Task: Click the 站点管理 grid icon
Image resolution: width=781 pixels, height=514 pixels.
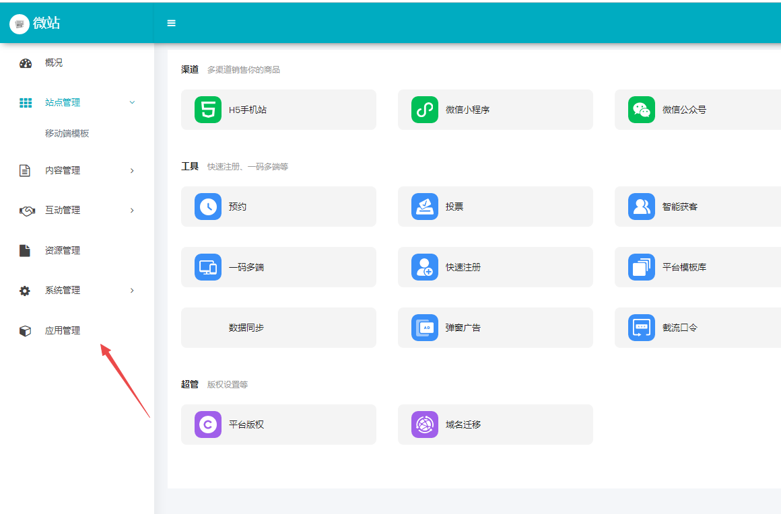Action: click(x=26, y=102)
